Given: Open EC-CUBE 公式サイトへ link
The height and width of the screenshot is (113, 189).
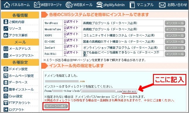Looking at the screenshot, I should 71,41.
